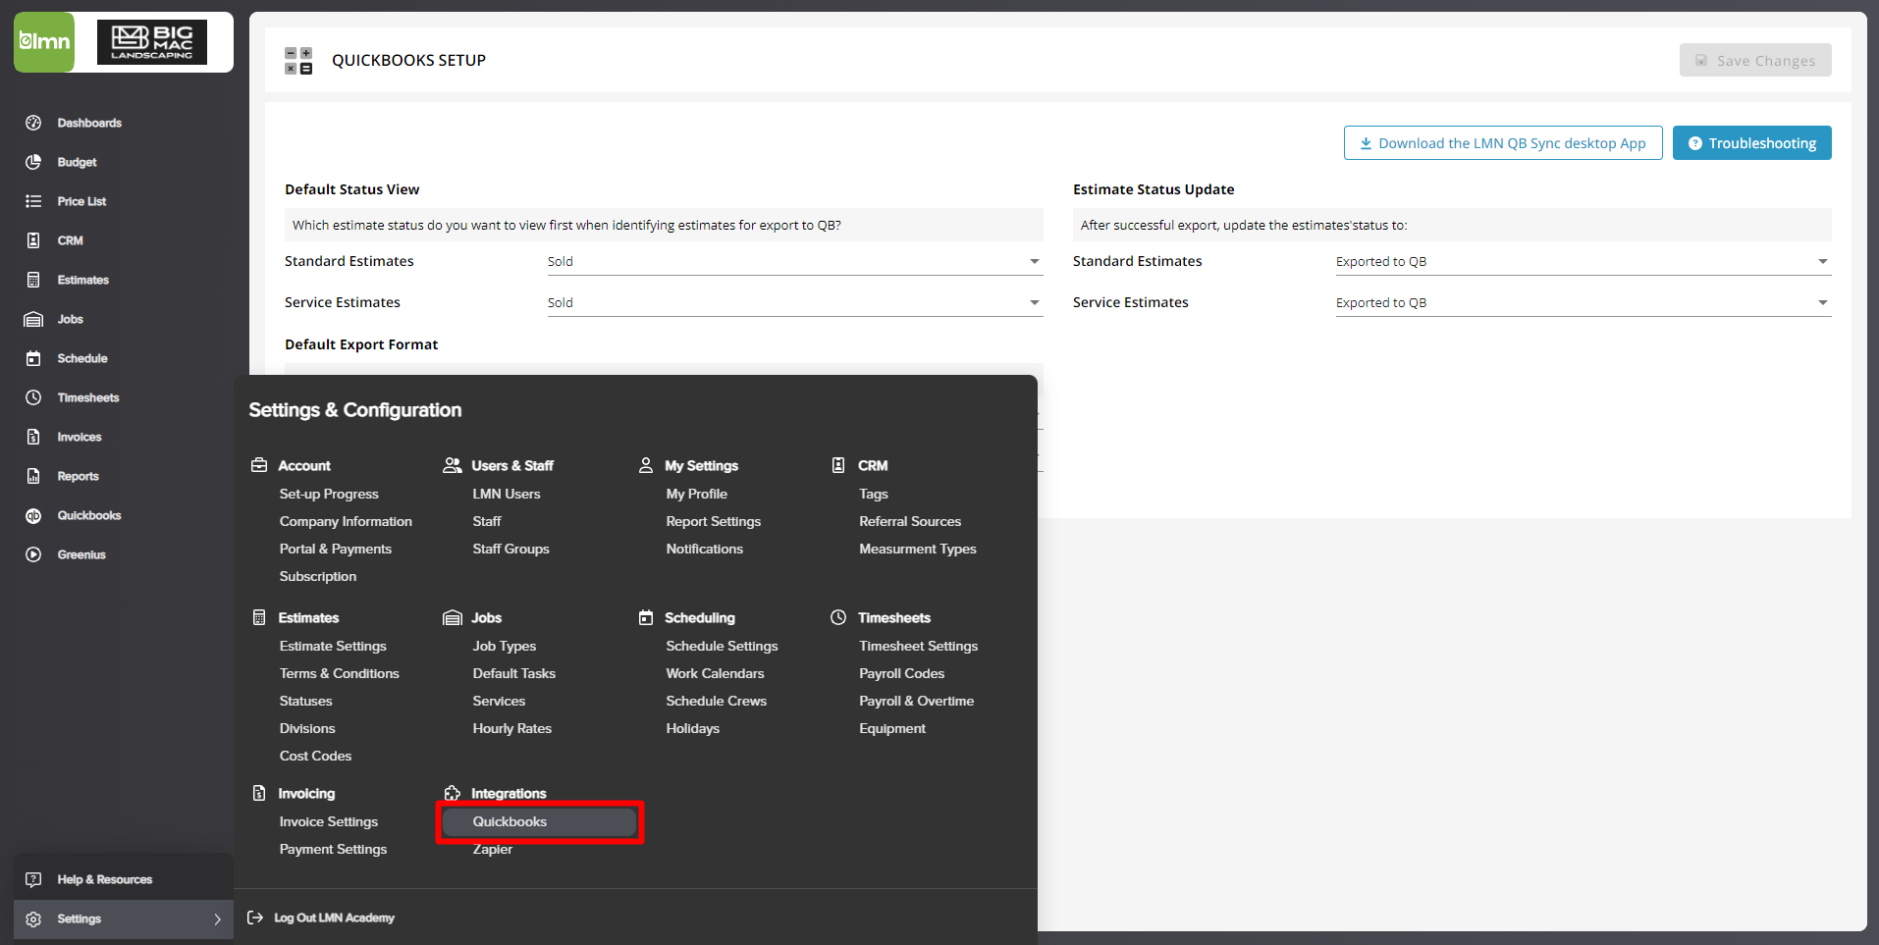
Task: Open the Quickbooks sidebar icon
Action: pyautogui.click(x=33, y=515)
